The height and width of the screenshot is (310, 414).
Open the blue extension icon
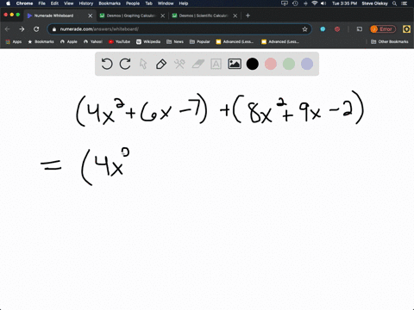point(323,29)
